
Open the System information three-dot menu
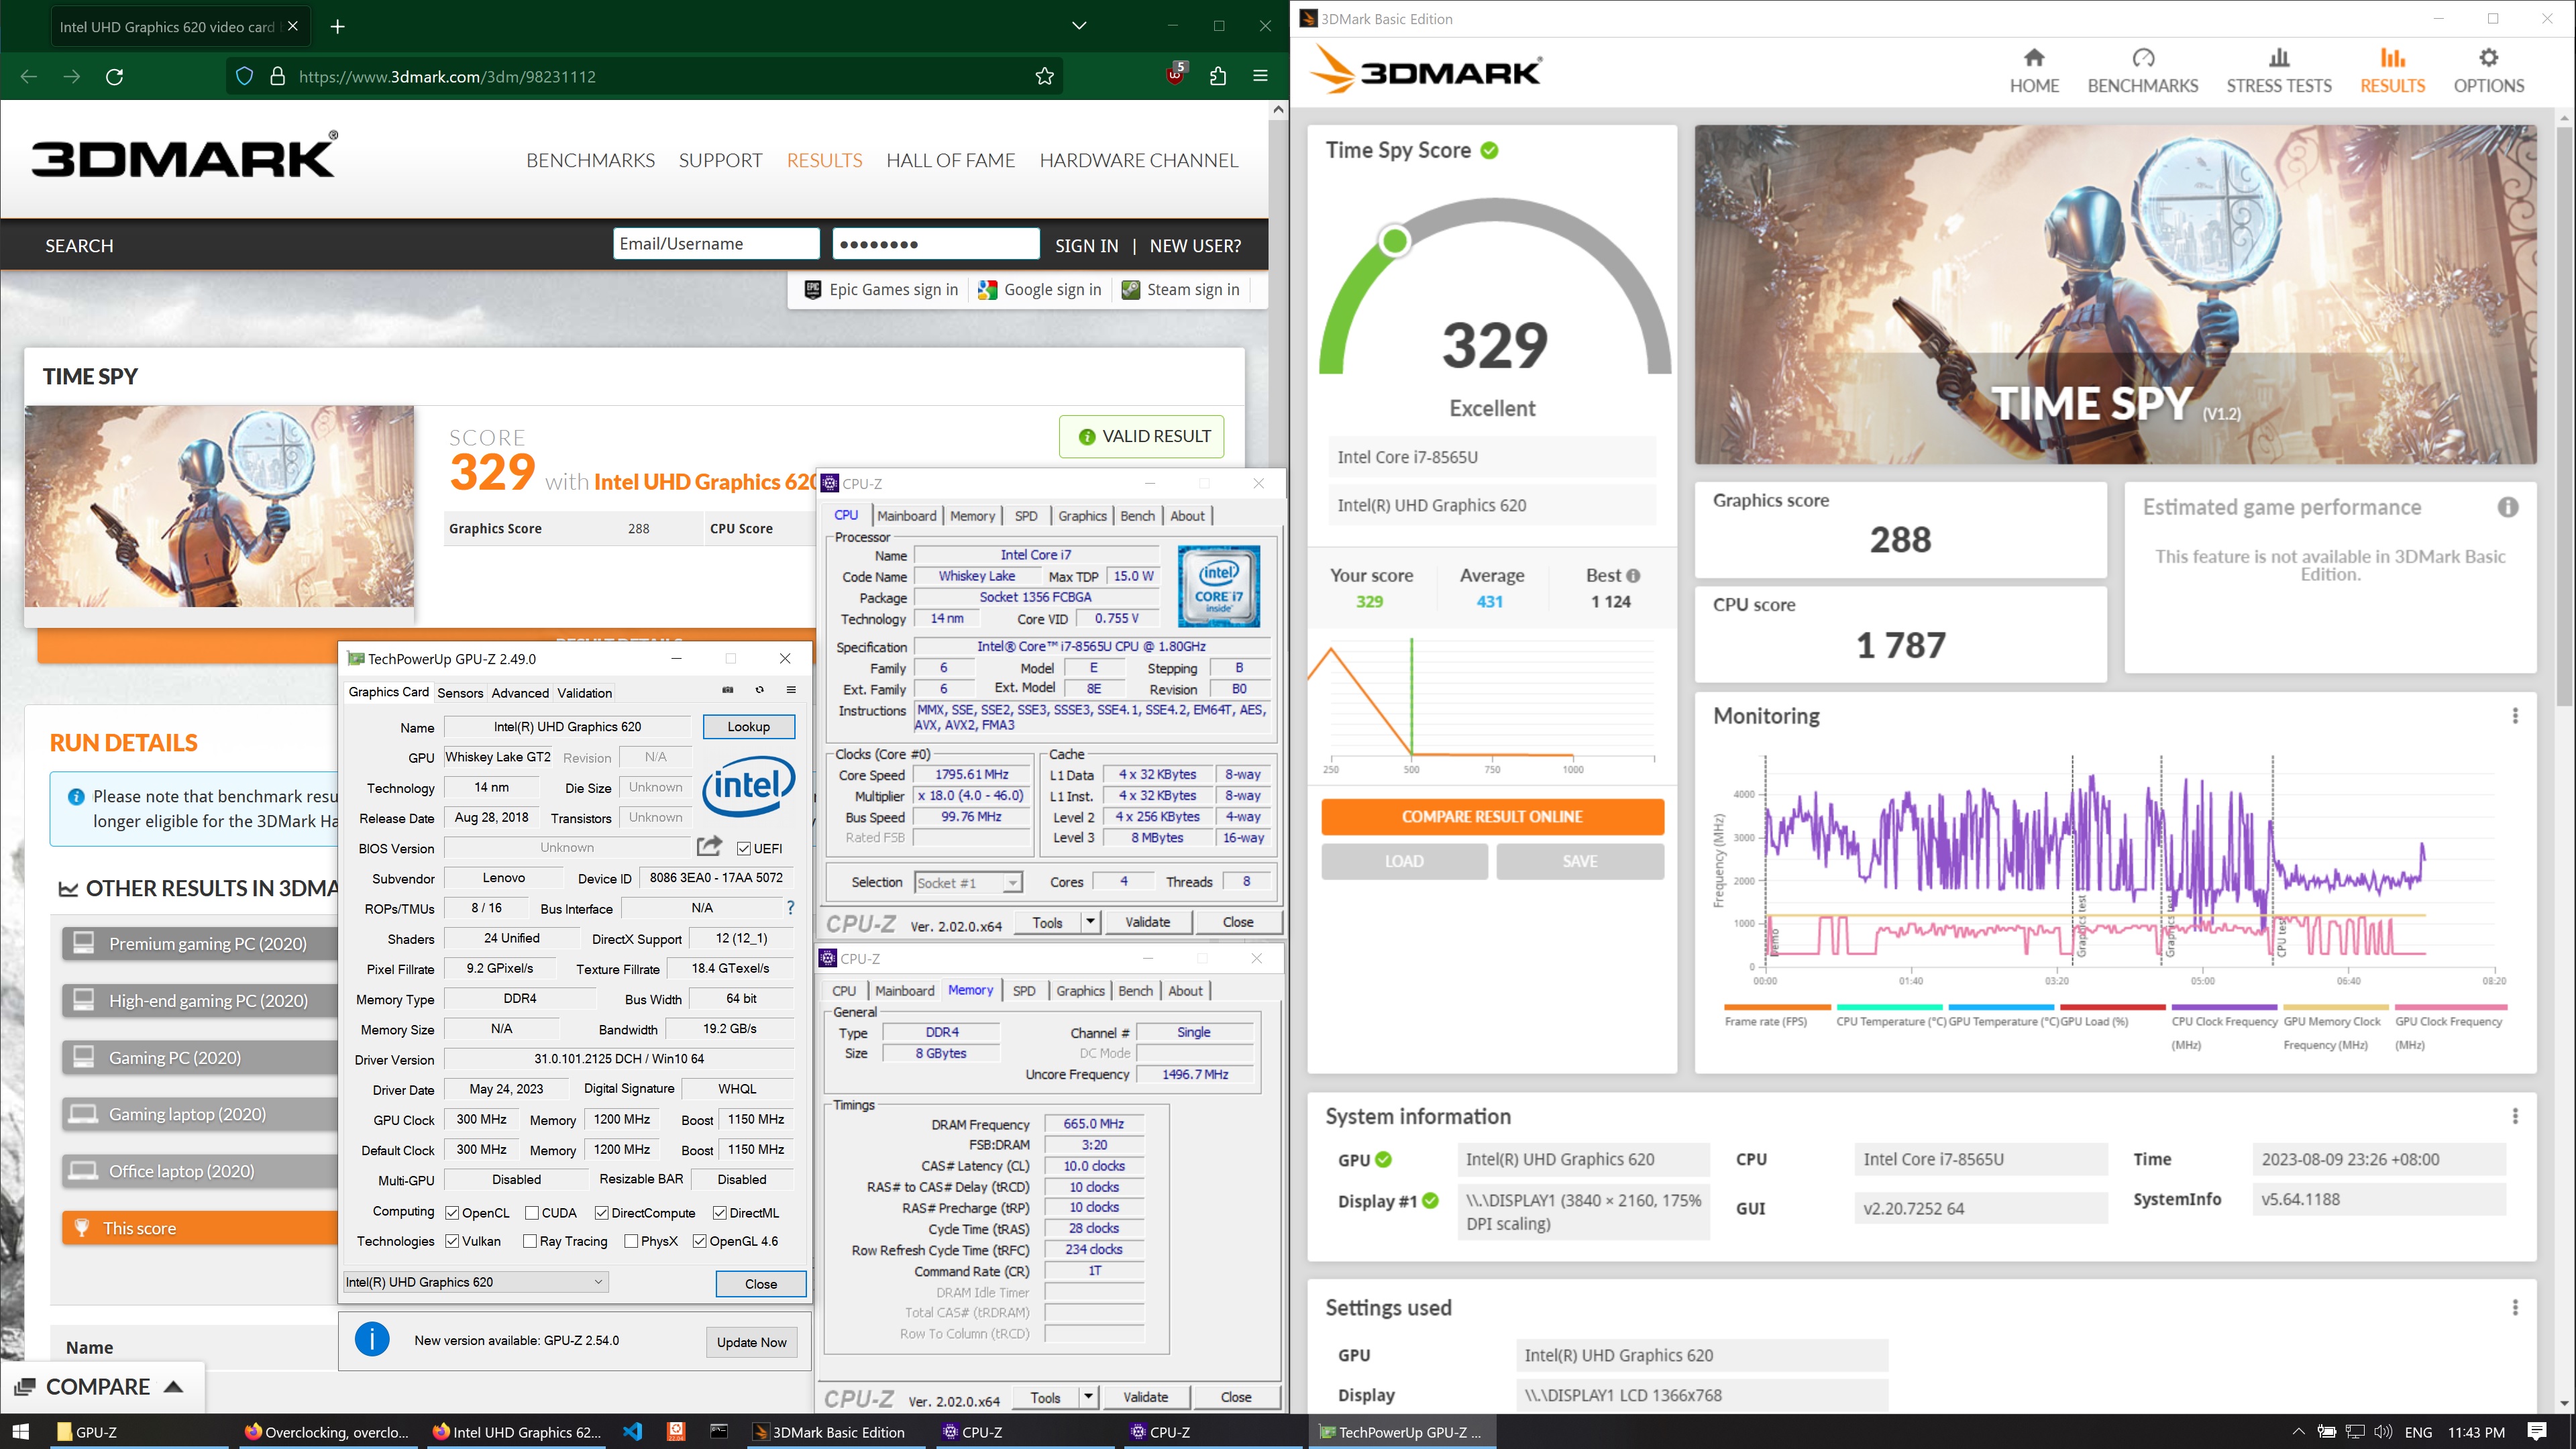point(2515,1116)
